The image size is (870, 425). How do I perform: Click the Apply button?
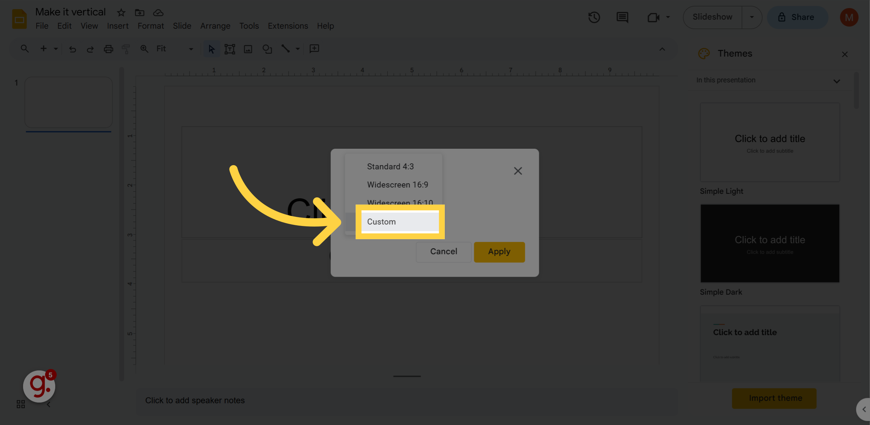pyautogui.click(x=499, y=252)
